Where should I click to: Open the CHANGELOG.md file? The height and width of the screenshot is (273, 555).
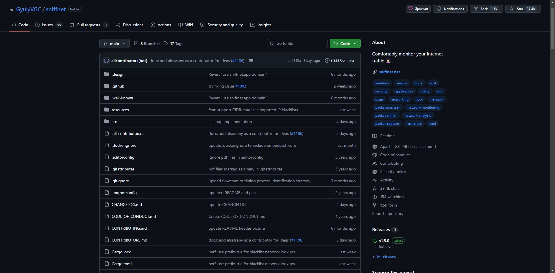pyautogui.click(x=127, y=205)
